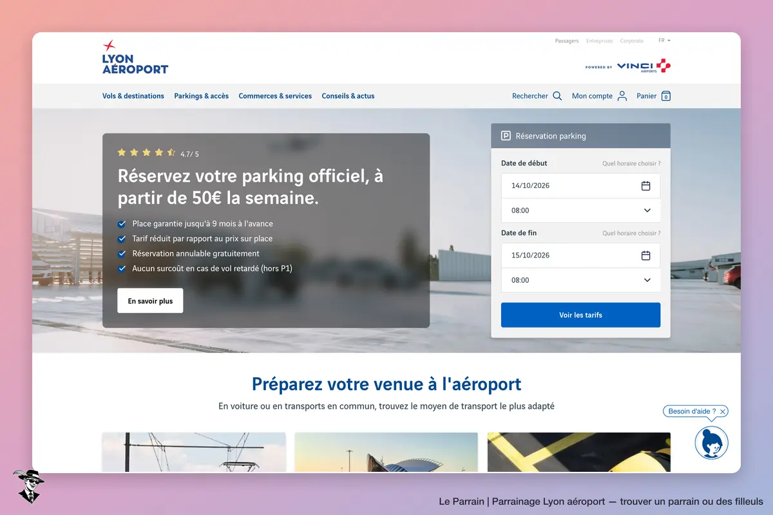Click the overhead train wires thumbnail

click(194, 453)
